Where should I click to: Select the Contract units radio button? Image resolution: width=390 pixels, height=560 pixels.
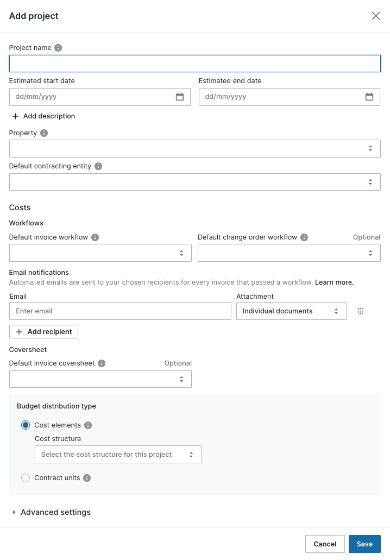[x=26, y=478]
